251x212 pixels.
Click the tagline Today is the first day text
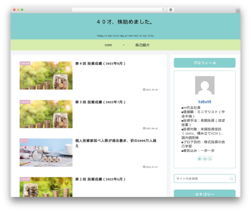[125, 36]
